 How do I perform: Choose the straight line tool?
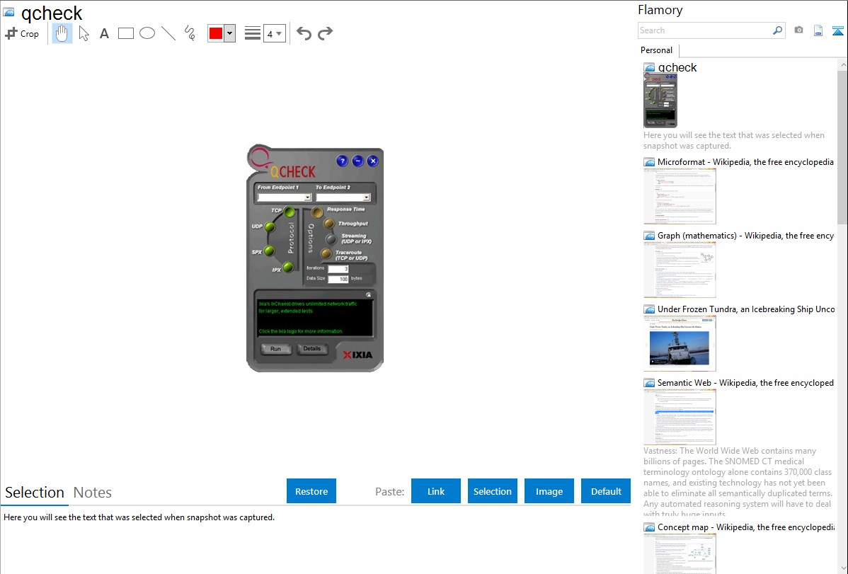168,33
